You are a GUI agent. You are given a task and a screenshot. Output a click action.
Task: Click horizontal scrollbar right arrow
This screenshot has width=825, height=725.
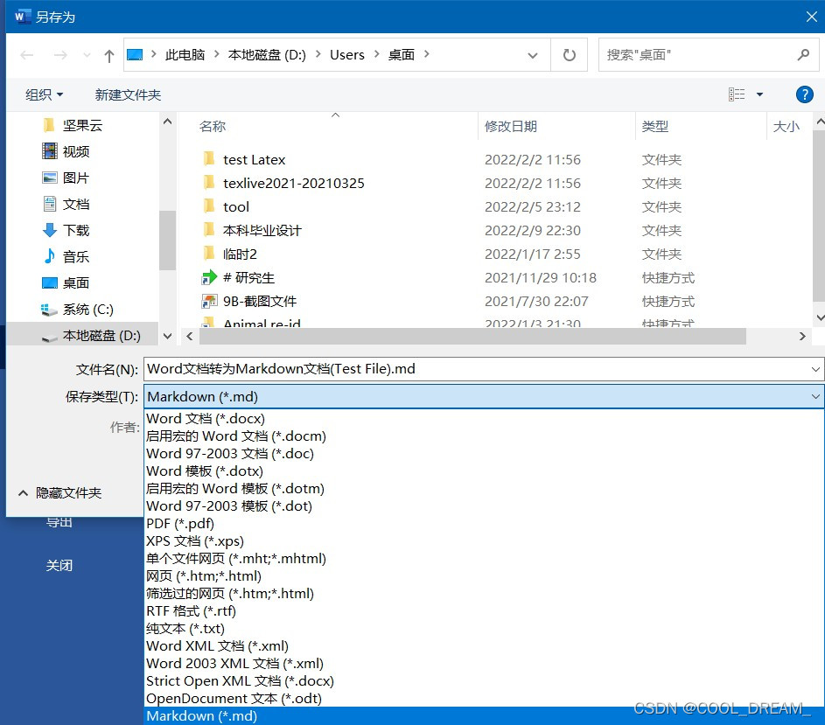point(802,336)
